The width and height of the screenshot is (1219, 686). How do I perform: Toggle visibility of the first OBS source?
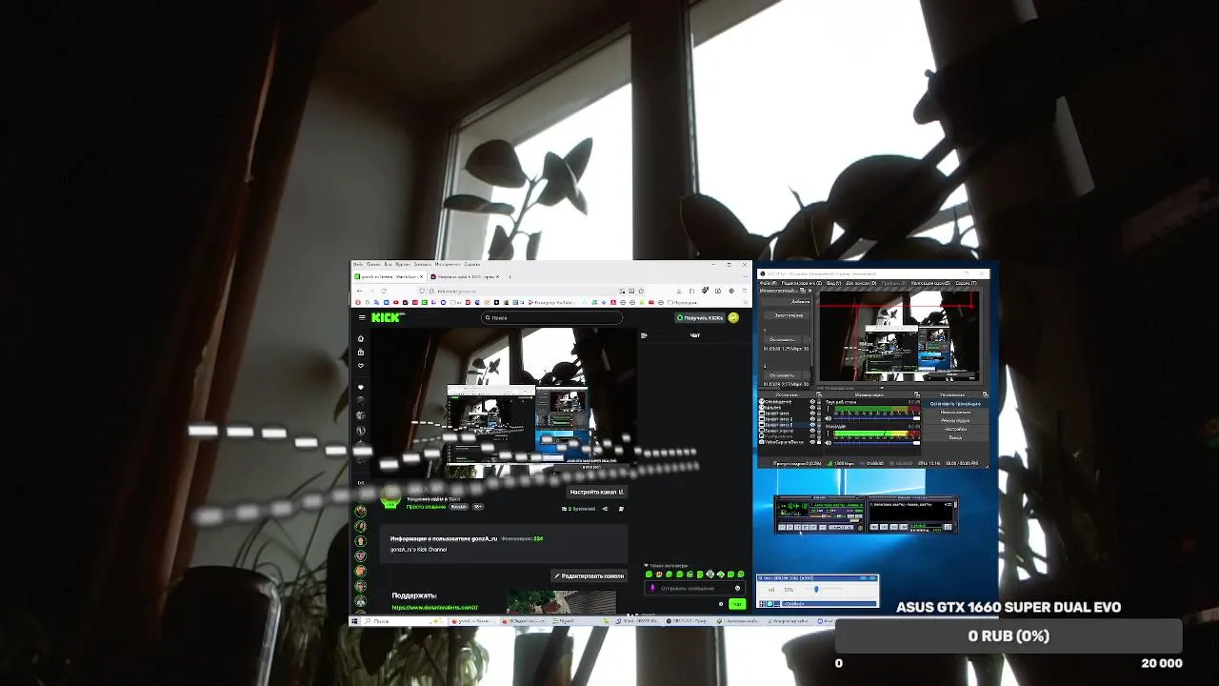click(812, 402)
